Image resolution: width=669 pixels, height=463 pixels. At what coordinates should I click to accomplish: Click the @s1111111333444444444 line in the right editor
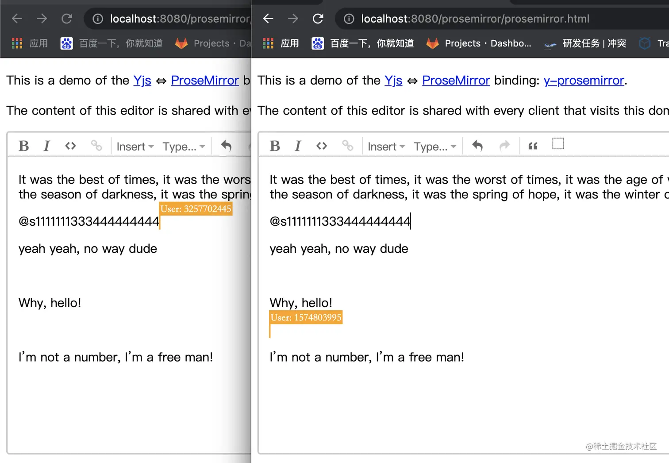(x=340, y=221)
